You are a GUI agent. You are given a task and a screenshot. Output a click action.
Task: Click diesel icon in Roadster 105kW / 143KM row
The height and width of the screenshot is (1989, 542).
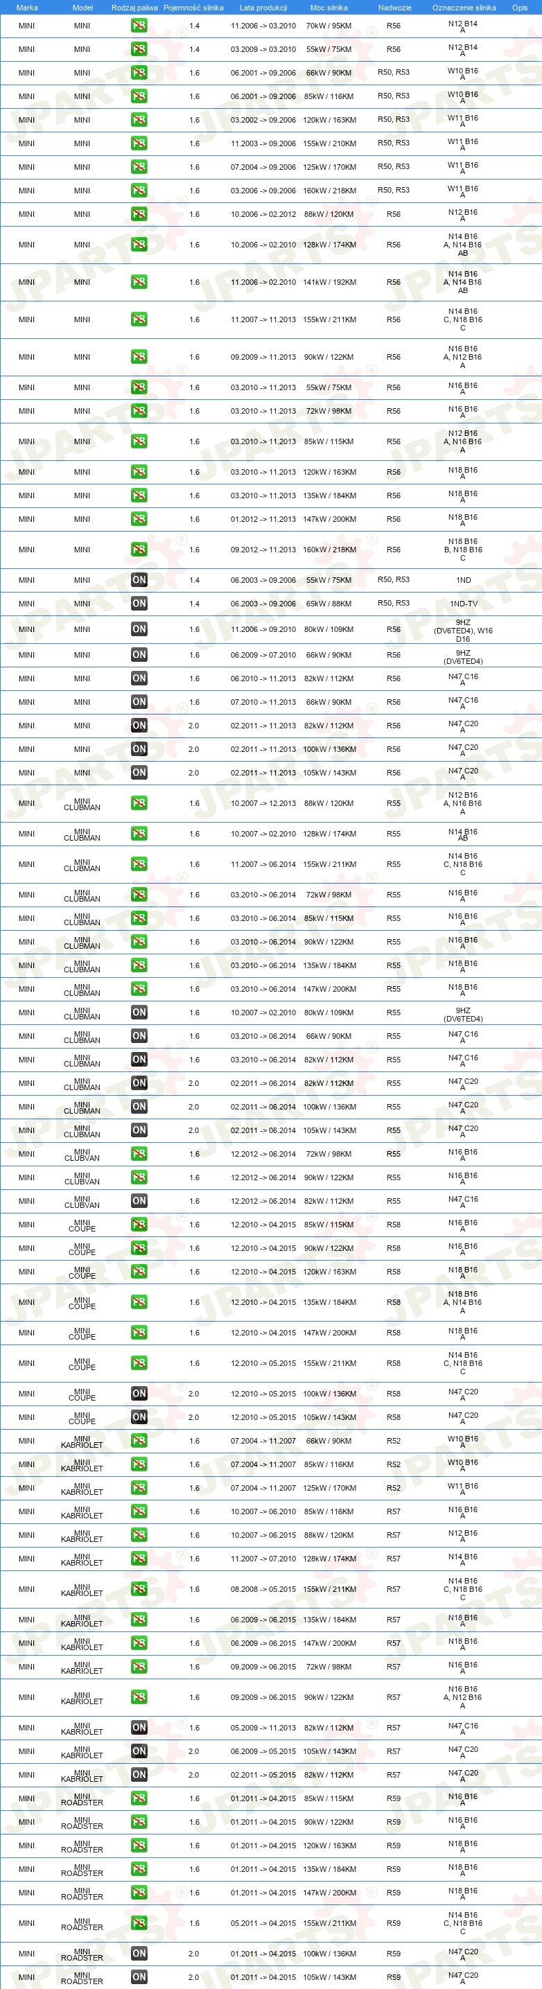coord(139,1977)
